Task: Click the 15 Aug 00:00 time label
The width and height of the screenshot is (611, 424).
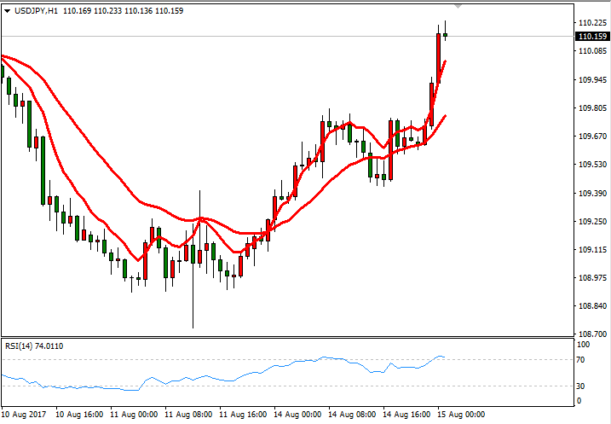Action: 461,415
